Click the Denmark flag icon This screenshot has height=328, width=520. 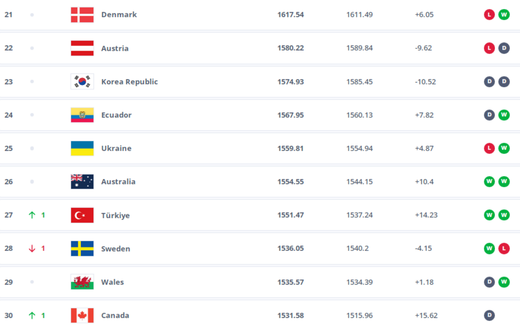click(x=82, y=15)
